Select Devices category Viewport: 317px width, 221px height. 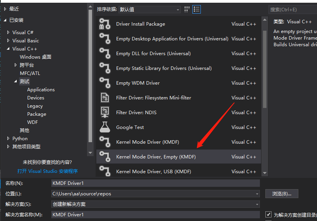coord(36,97)
